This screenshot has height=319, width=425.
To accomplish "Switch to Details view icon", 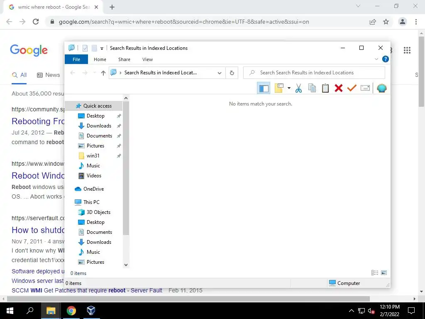I will pos(375,273).
